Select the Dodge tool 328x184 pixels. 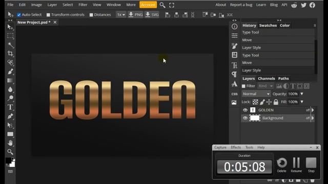(10, 98)
